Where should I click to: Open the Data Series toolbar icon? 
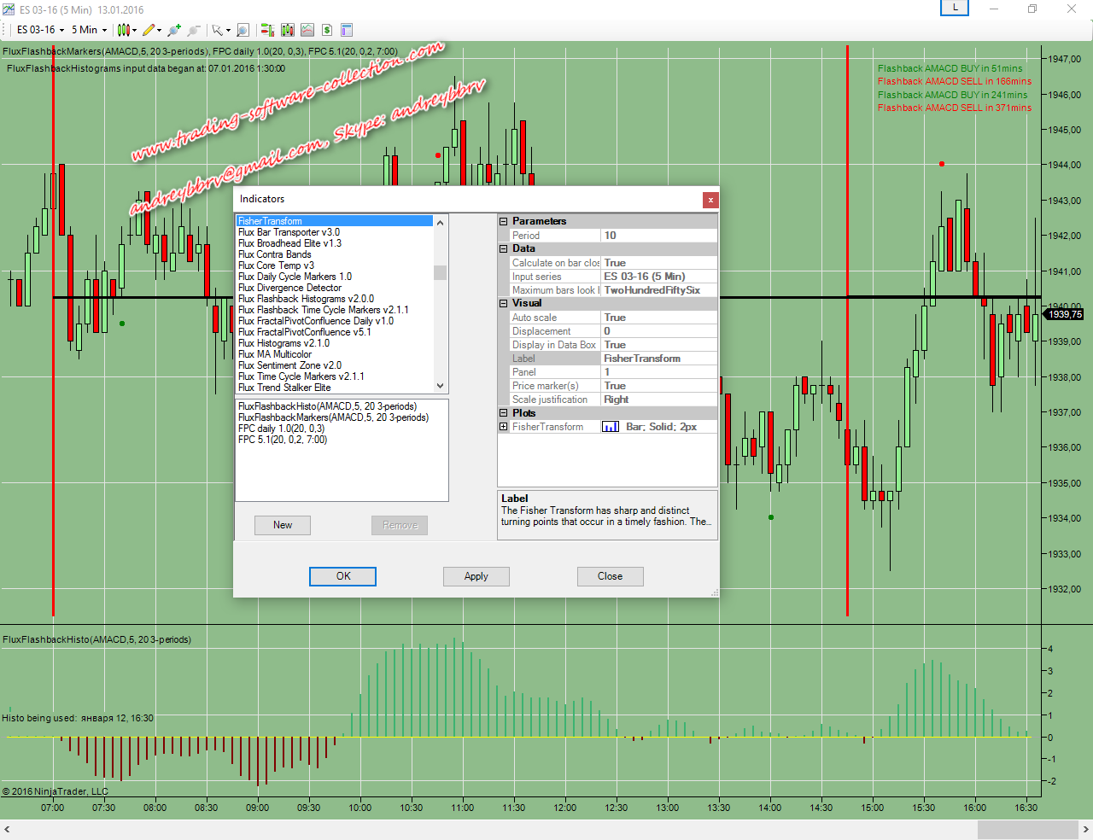[x=288, y=30]
